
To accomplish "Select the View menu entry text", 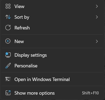I will (20, 6).
